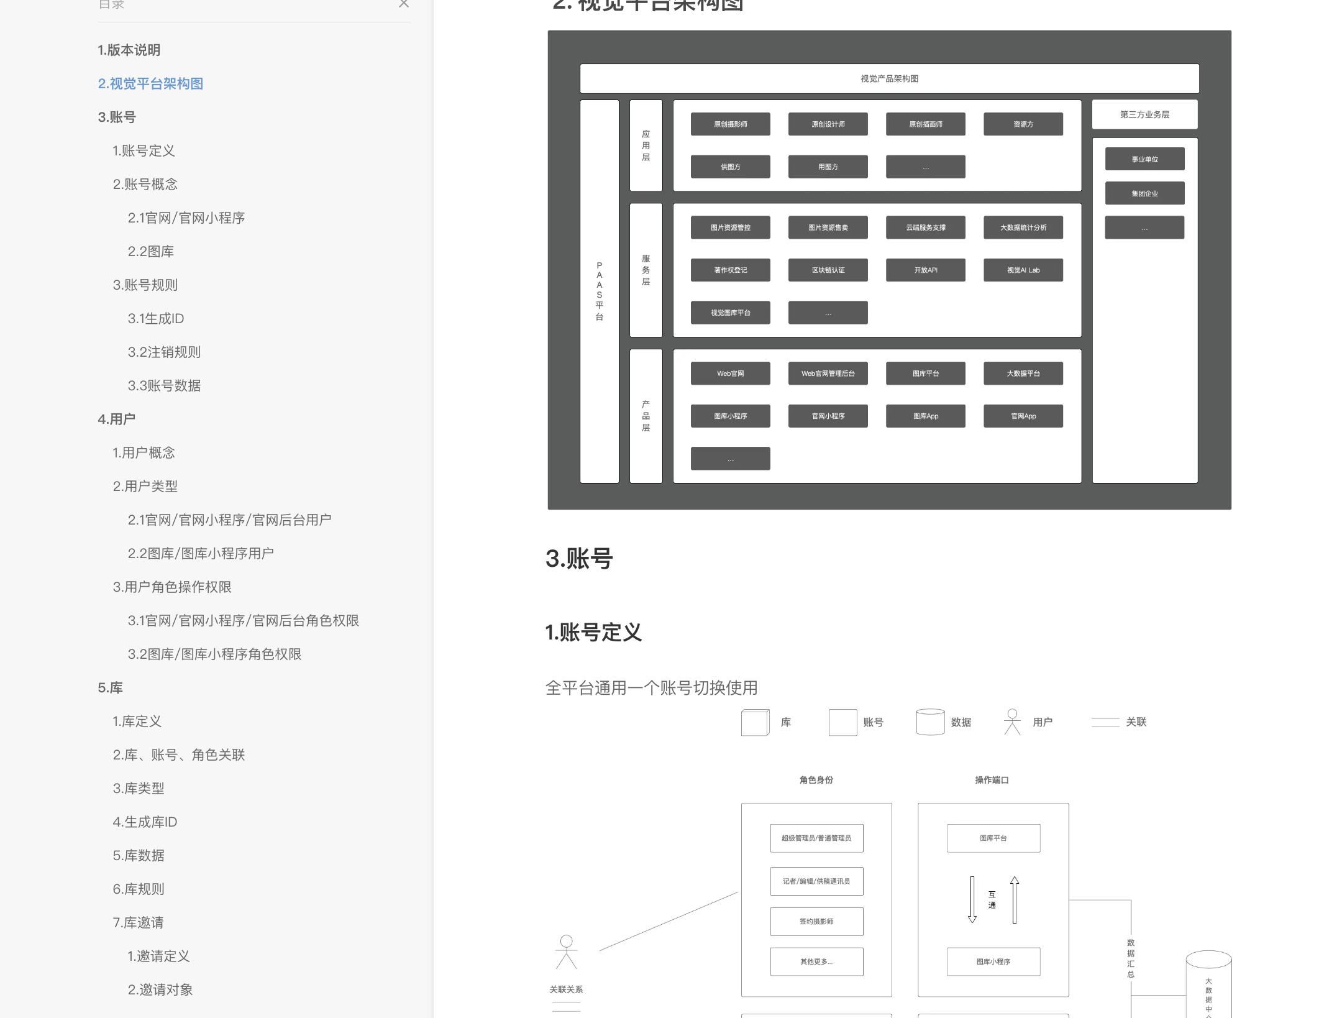Open 1.账号定义 outline entry
This screenshot has width=1342, height=1018.
pos(144,150)
